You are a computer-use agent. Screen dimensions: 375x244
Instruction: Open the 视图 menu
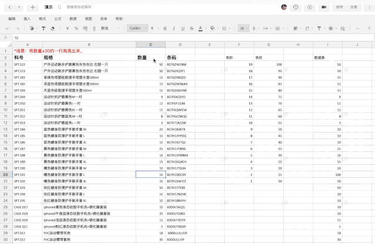coord(88,19)
